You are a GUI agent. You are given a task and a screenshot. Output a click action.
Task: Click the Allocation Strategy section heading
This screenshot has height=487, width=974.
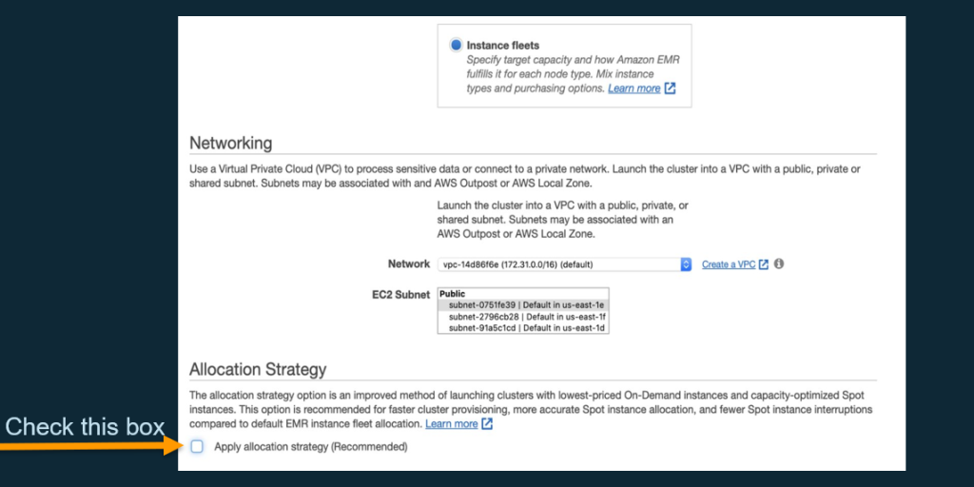tap(258, 369)
